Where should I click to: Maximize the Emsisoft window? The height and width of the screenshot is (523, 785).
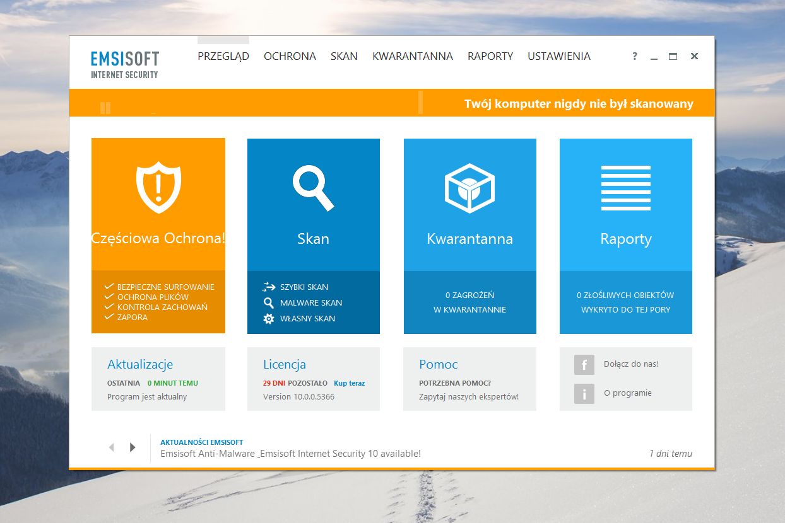[673, 56]
